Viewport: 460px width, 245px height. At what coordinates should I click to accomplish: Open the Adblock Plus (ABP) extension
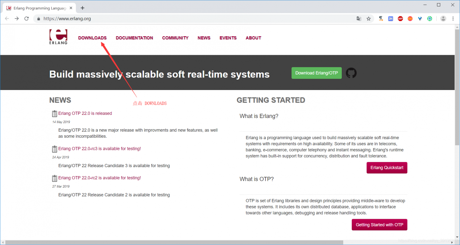coord(400,19)
